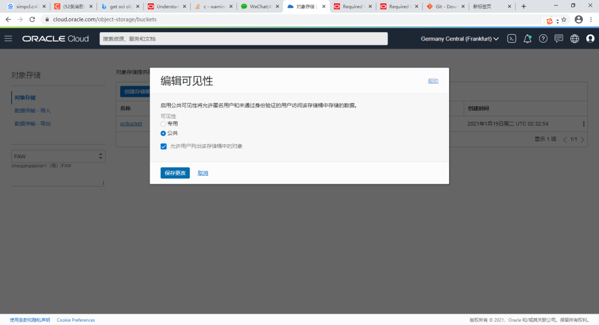Click the 保存更改 button
The image size is (599, 325).
pyautogui.click(x=175, y=173)
